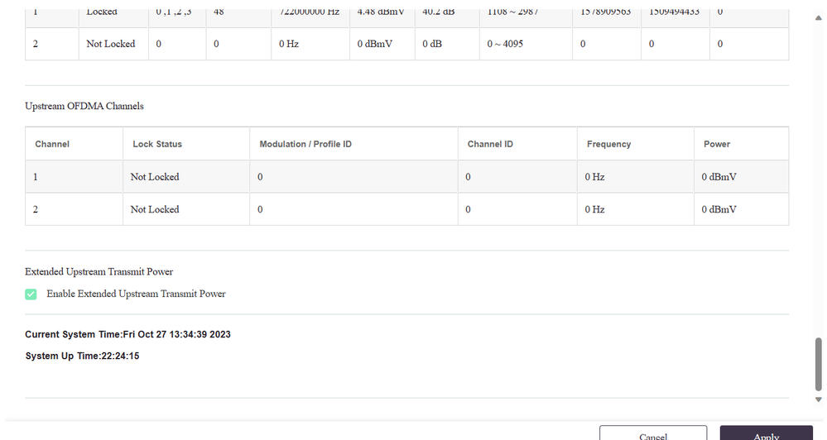This screenshot has height=440, width=827.
Task: Click the Current System Time text
Action: (x=127, y=335)
